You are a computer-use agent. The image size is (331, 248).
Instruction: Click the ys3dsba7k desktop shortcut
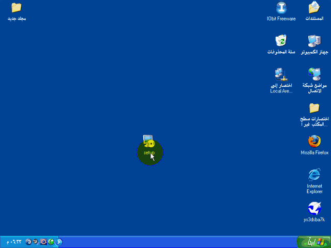314,208
